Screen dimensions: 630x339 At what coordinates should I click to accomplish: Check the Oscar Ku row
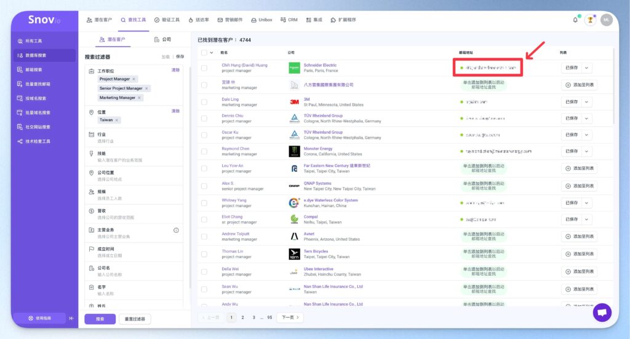[x=204, y=134]
